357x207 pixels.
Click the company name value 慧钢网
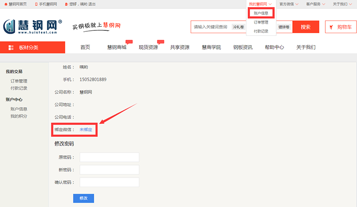(x=86, y=92)
